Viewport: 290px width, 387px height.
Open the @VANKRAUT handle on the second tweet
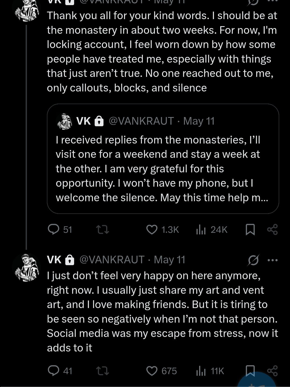pos(112,260)
